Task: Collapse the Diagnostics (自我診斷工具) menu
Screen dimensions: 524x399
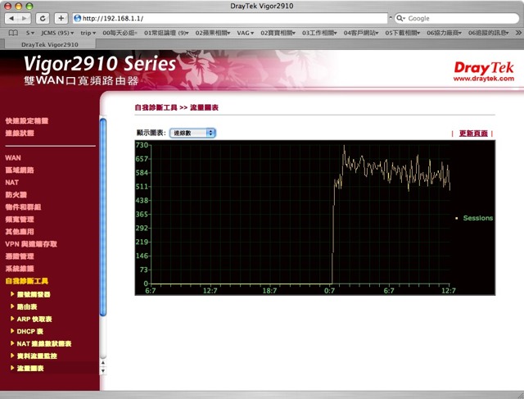Action: coord(27,281)
